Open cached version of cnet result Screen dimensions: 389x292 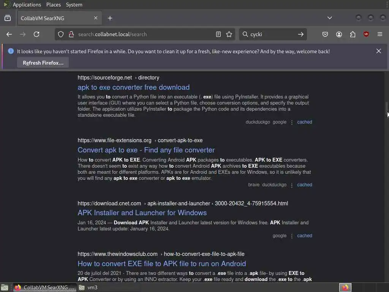point(305,236)
